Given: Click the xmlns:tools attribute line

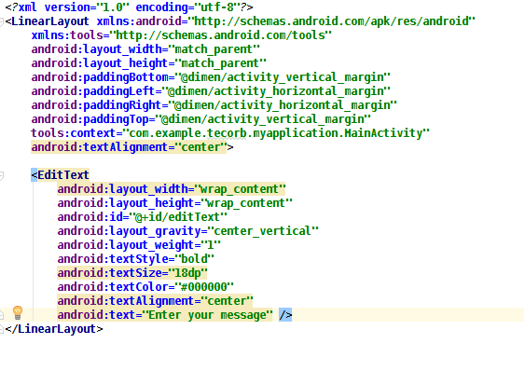Looking at the screenshot, I should tap(182, 35).
